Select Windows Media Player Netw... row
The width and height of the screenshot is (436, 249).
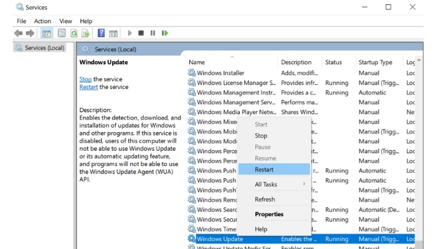[301, 111]
